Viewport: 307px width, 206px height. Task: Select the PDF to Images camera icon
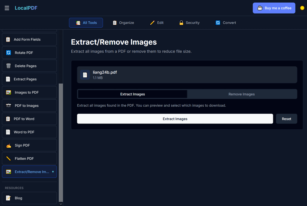8,106
